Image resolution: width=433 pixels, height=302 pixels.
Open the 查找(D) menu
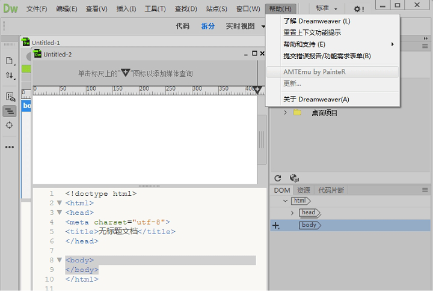coord(186,9)
